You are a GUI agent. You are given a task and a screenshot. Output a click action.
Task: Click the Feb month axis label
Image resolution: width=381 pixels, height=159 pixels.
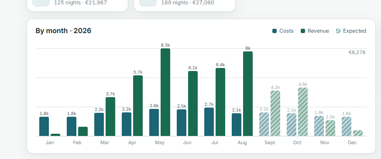77,143
